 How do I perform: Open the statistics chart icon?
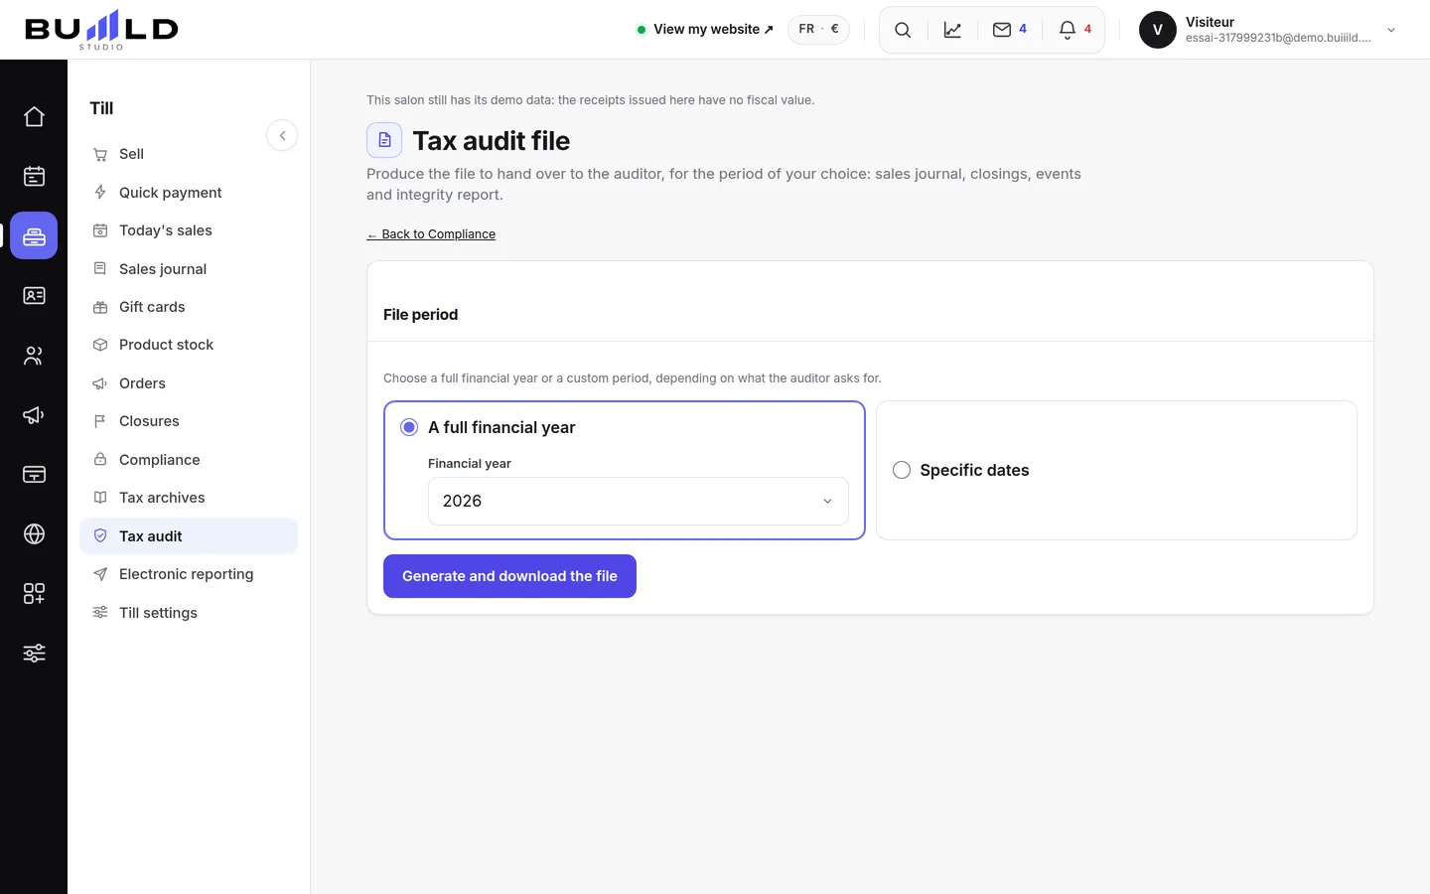pyautogui.click(x=952, y=30)
